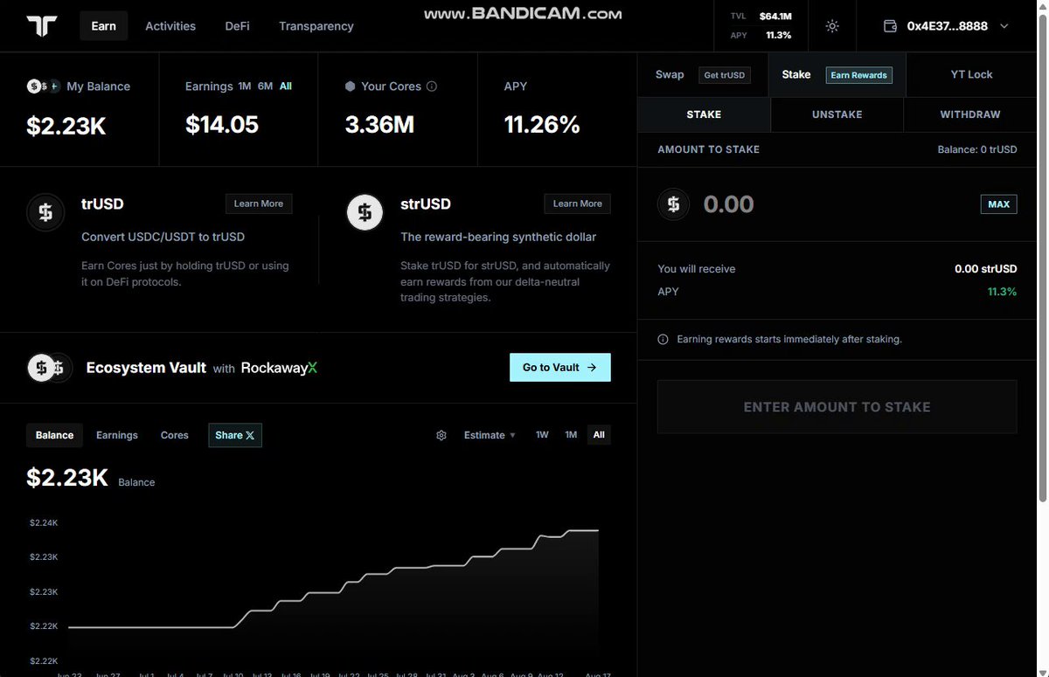The height and width of the screenshot is (677, 1049).
Task: Select the All earnings period
Action: [x=286, y=86]
